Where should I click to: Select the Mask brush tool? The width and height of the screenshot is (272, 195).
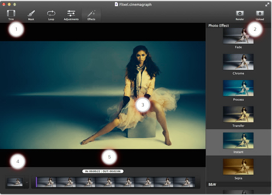point(31,15)
